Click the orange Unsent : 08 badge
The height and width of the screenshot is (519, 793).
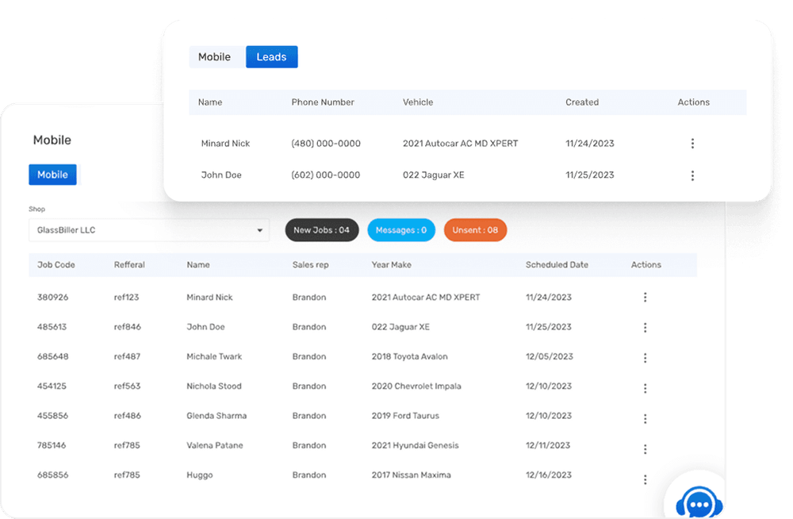point(475,230)
